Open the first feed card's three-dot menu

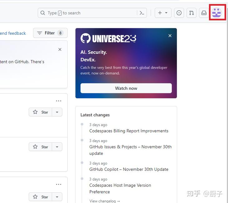tap(59, 101)
